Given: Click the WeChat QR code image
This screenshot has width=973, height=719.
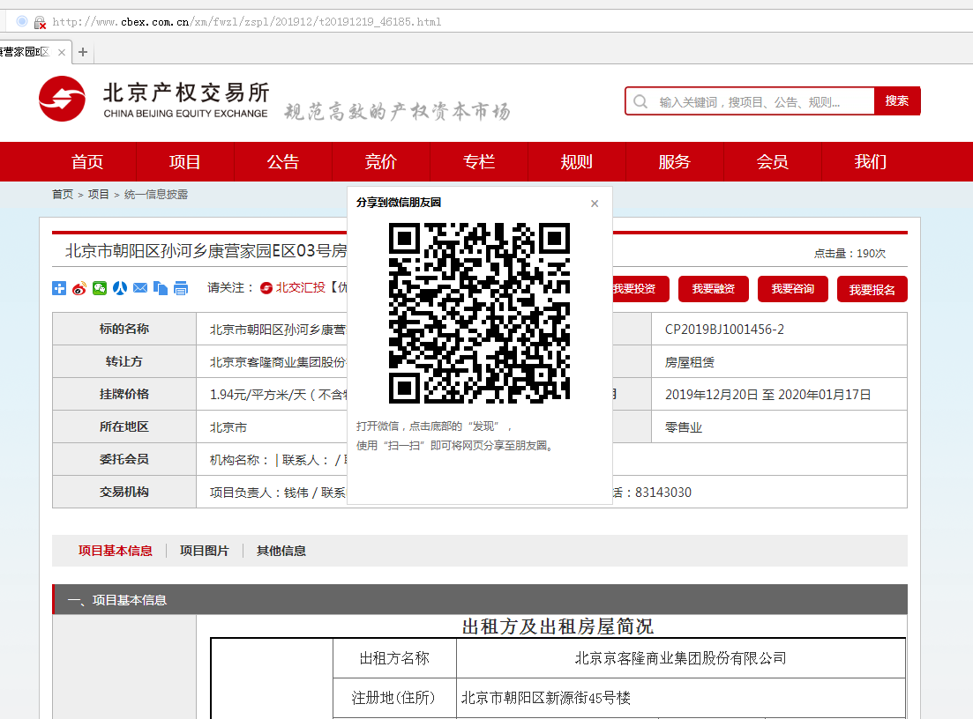Looking at the screenshot, I should [479, 313].
